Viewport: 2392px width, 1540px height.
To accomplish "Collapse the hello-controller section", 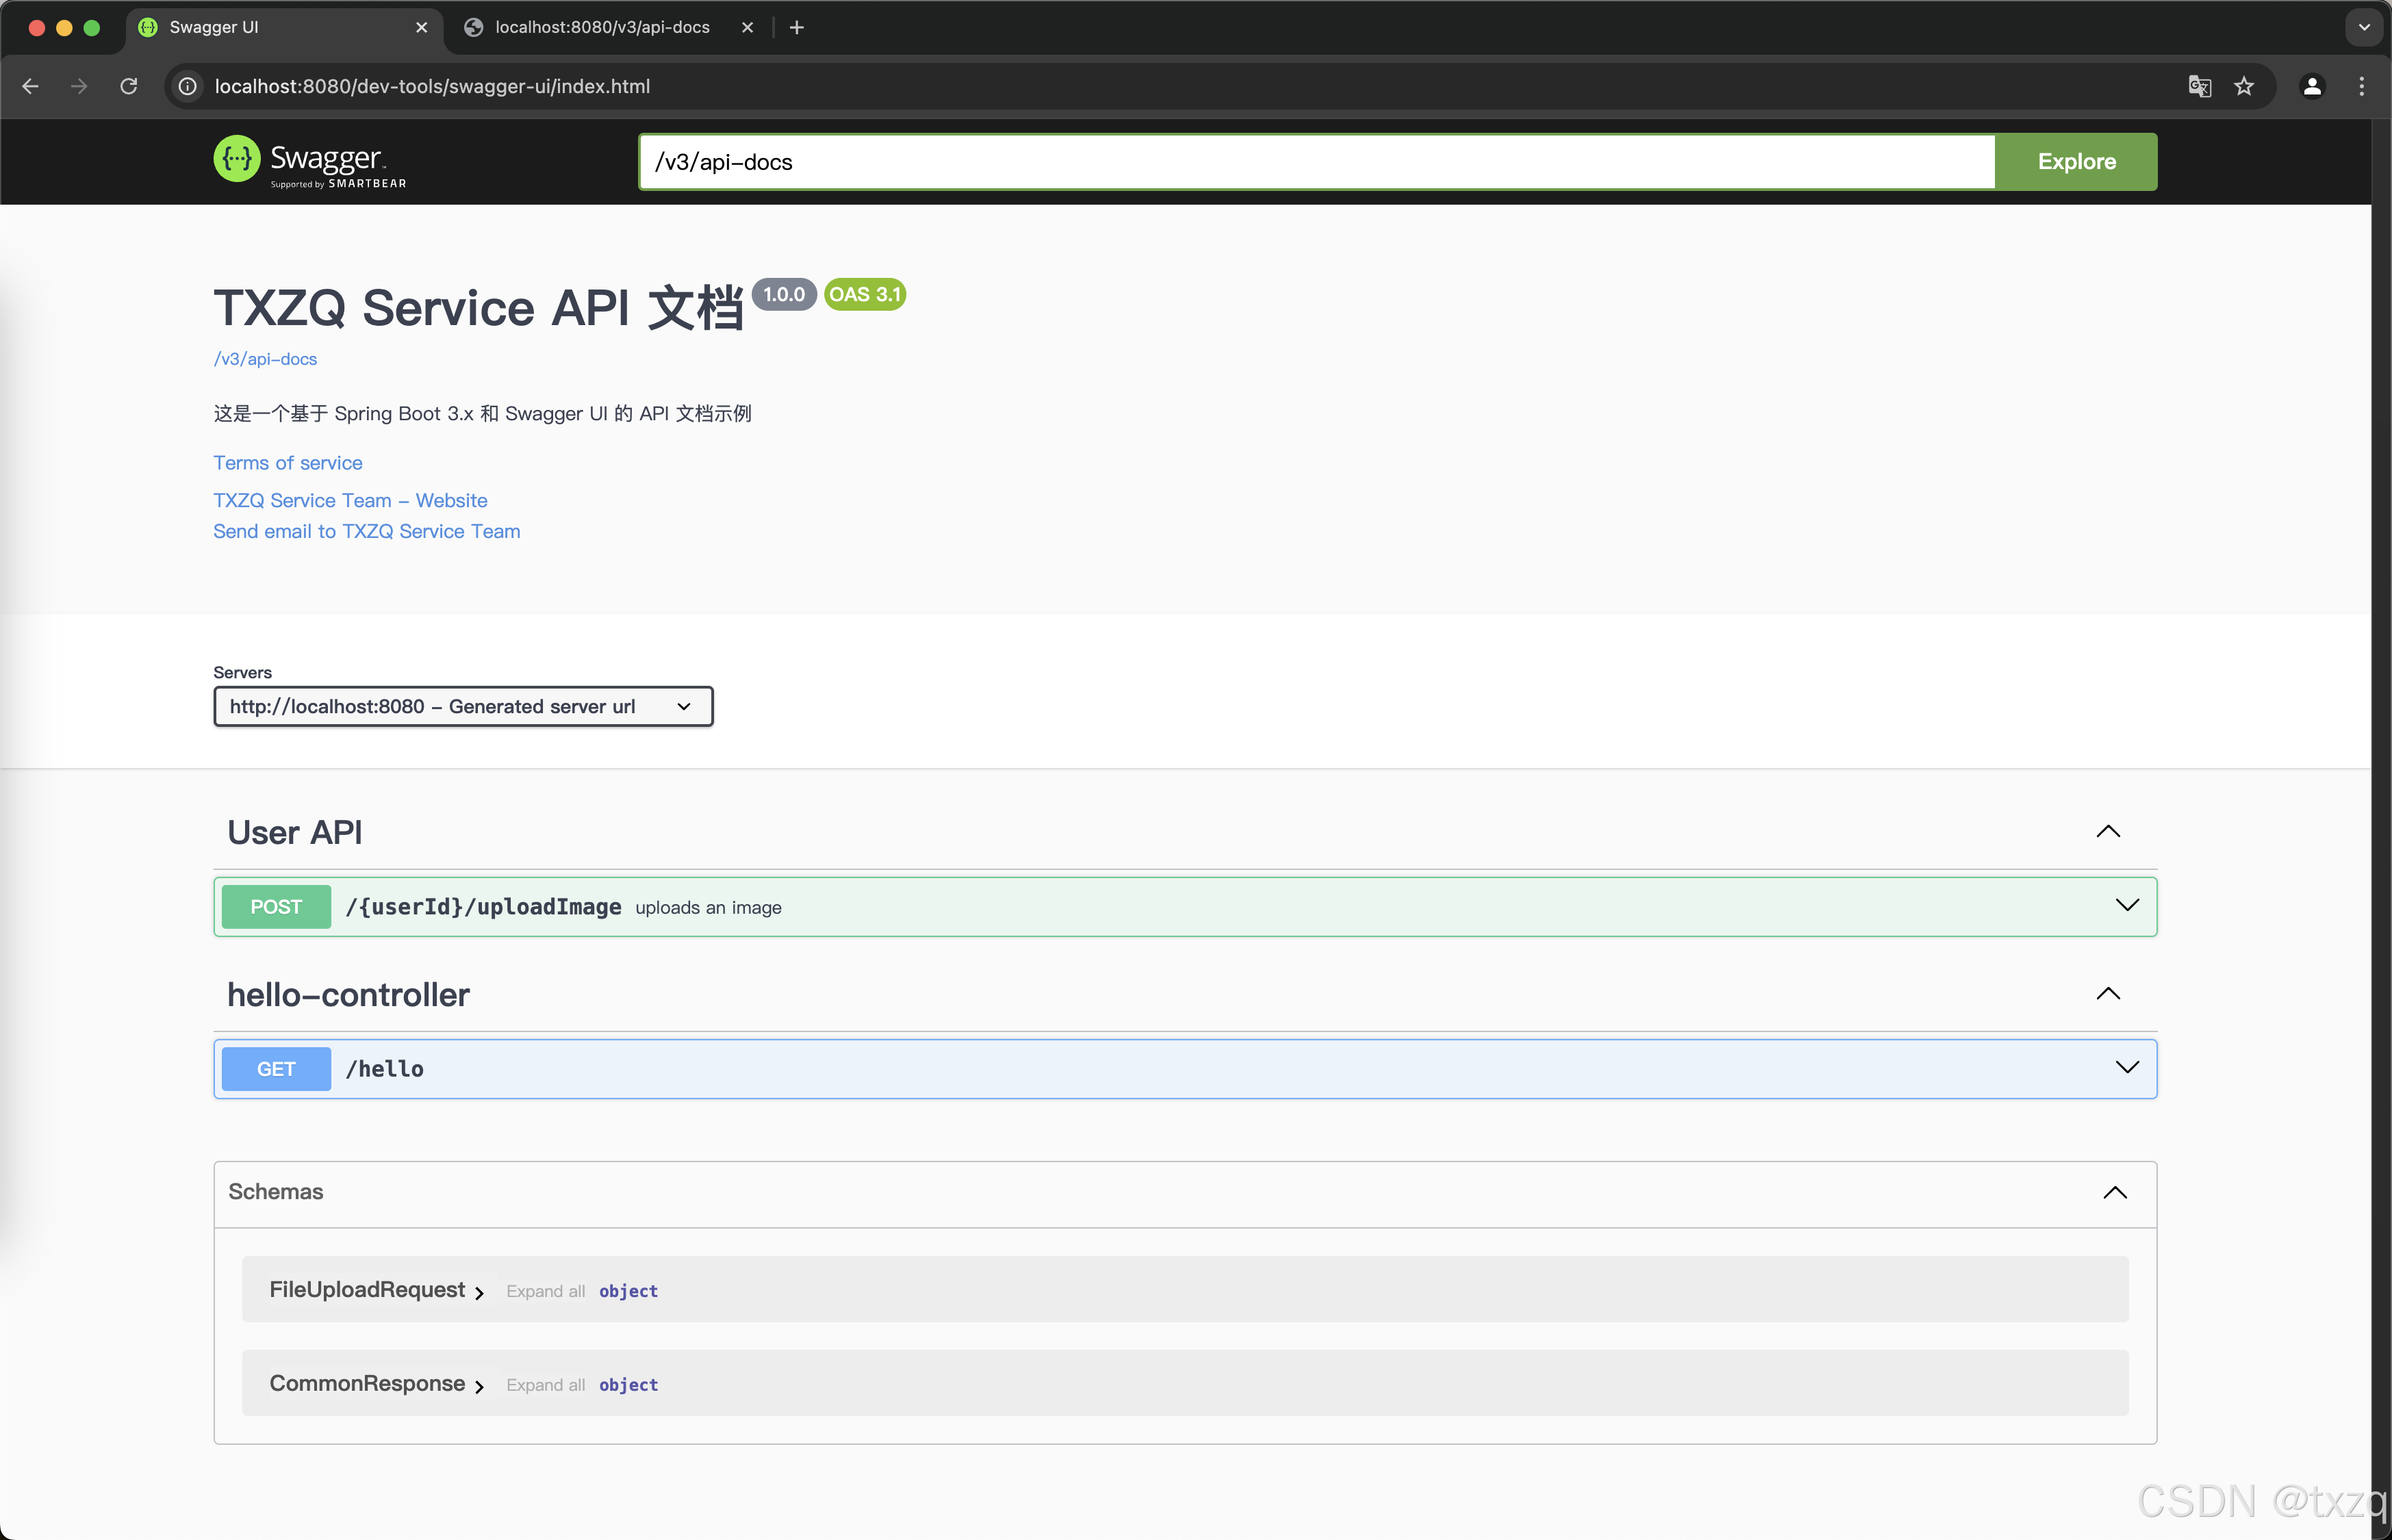I will (2108, 994).
